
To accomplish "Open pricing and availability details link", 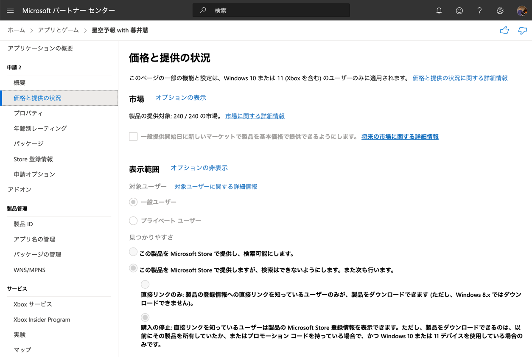I will point(459,78).
